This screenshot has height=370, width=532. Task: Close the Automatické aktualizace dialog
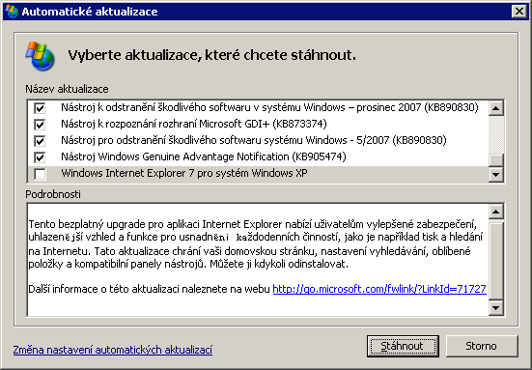tap(519, 12)
